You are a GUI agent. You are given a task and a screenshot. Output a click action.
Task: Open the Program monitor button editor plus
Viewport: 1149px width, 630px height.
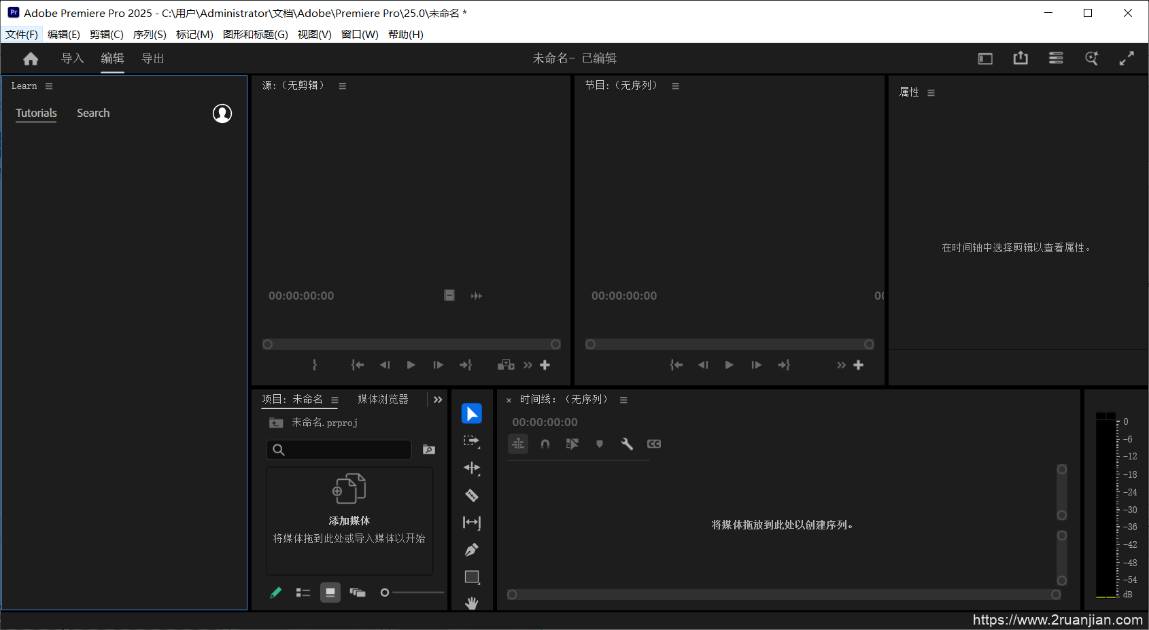(859, 365)
